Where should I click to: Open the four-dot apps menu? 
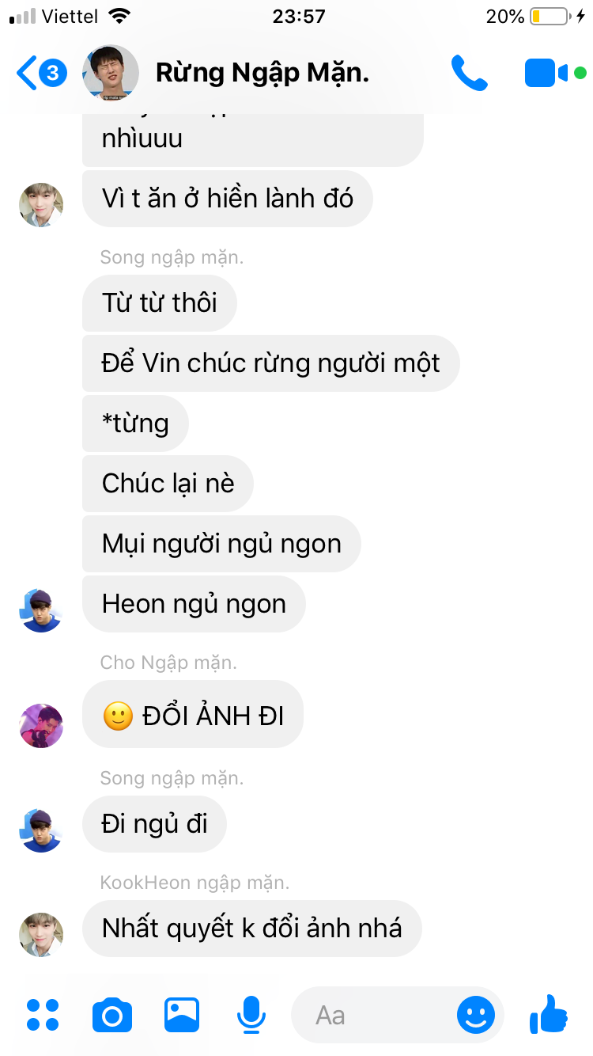43,1015
